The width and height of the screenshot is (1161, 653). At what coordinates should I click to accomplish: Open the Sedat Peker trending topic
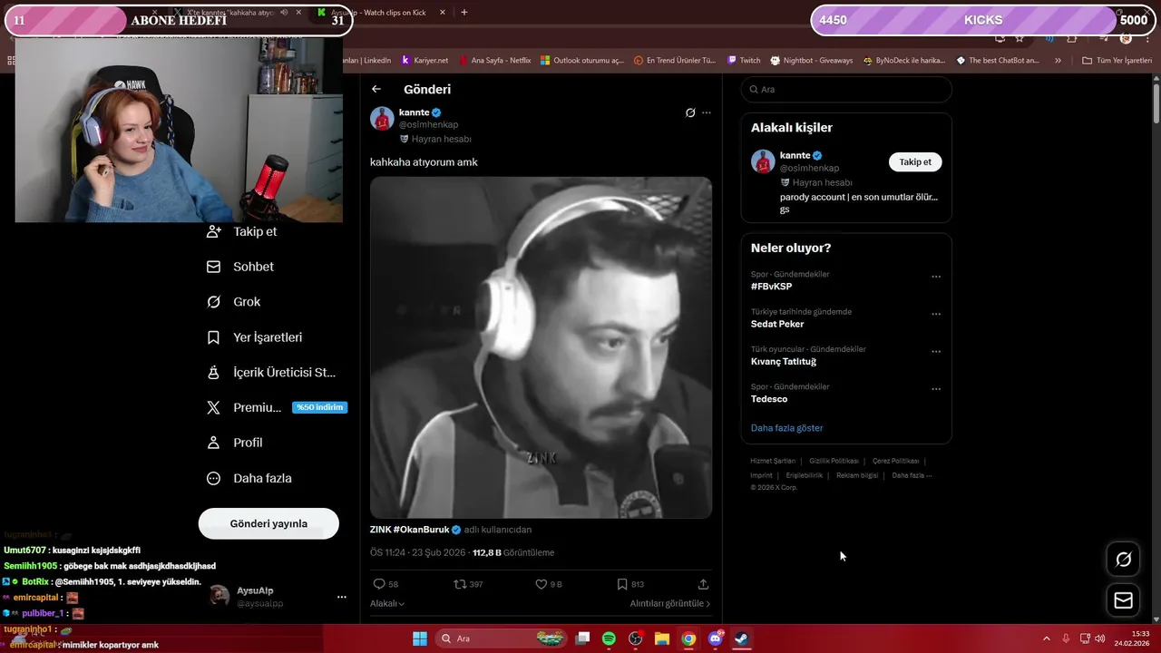(x=777, y=324)
